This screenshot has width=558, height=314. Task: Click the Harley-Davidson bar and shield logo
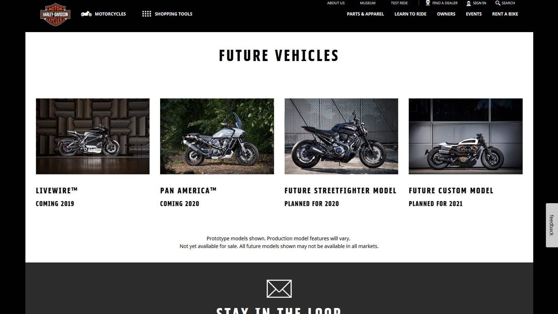point(55,14)
